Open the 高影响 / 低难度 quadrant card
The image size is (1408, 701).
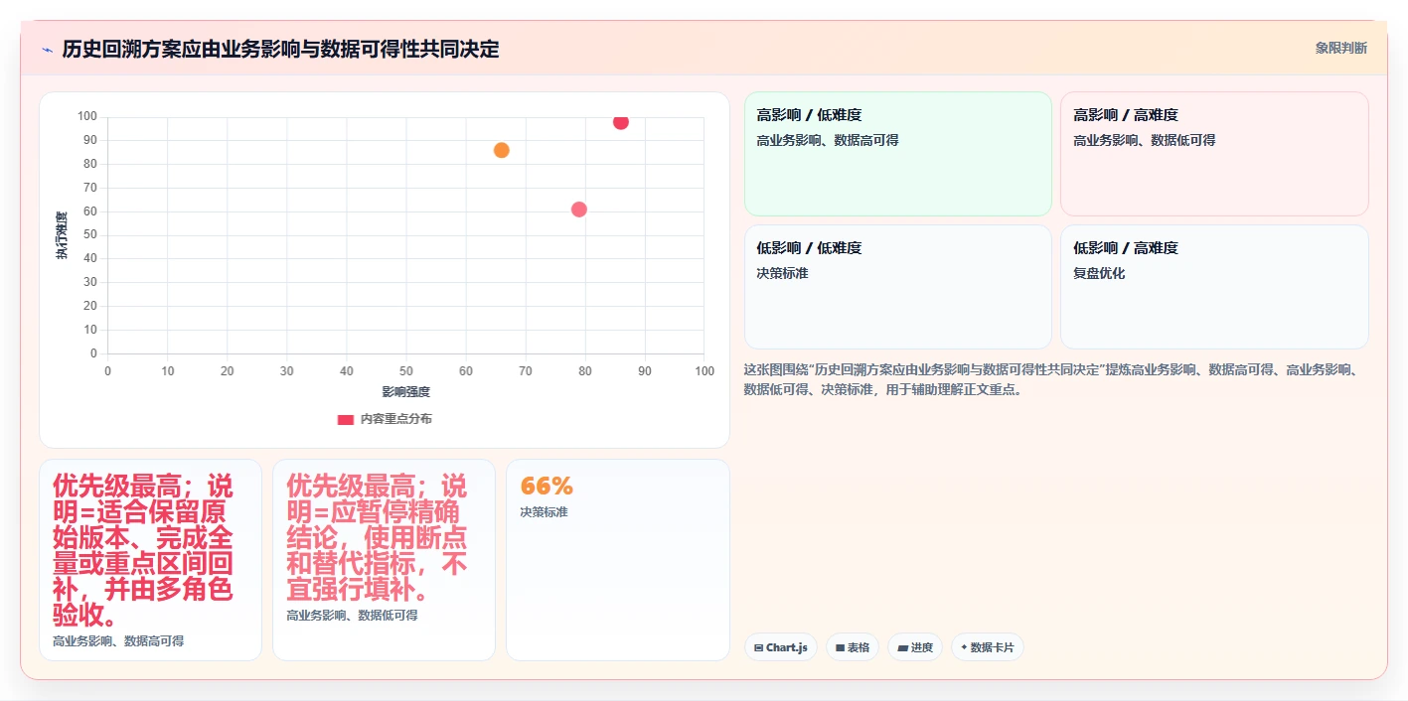(898, 154)
